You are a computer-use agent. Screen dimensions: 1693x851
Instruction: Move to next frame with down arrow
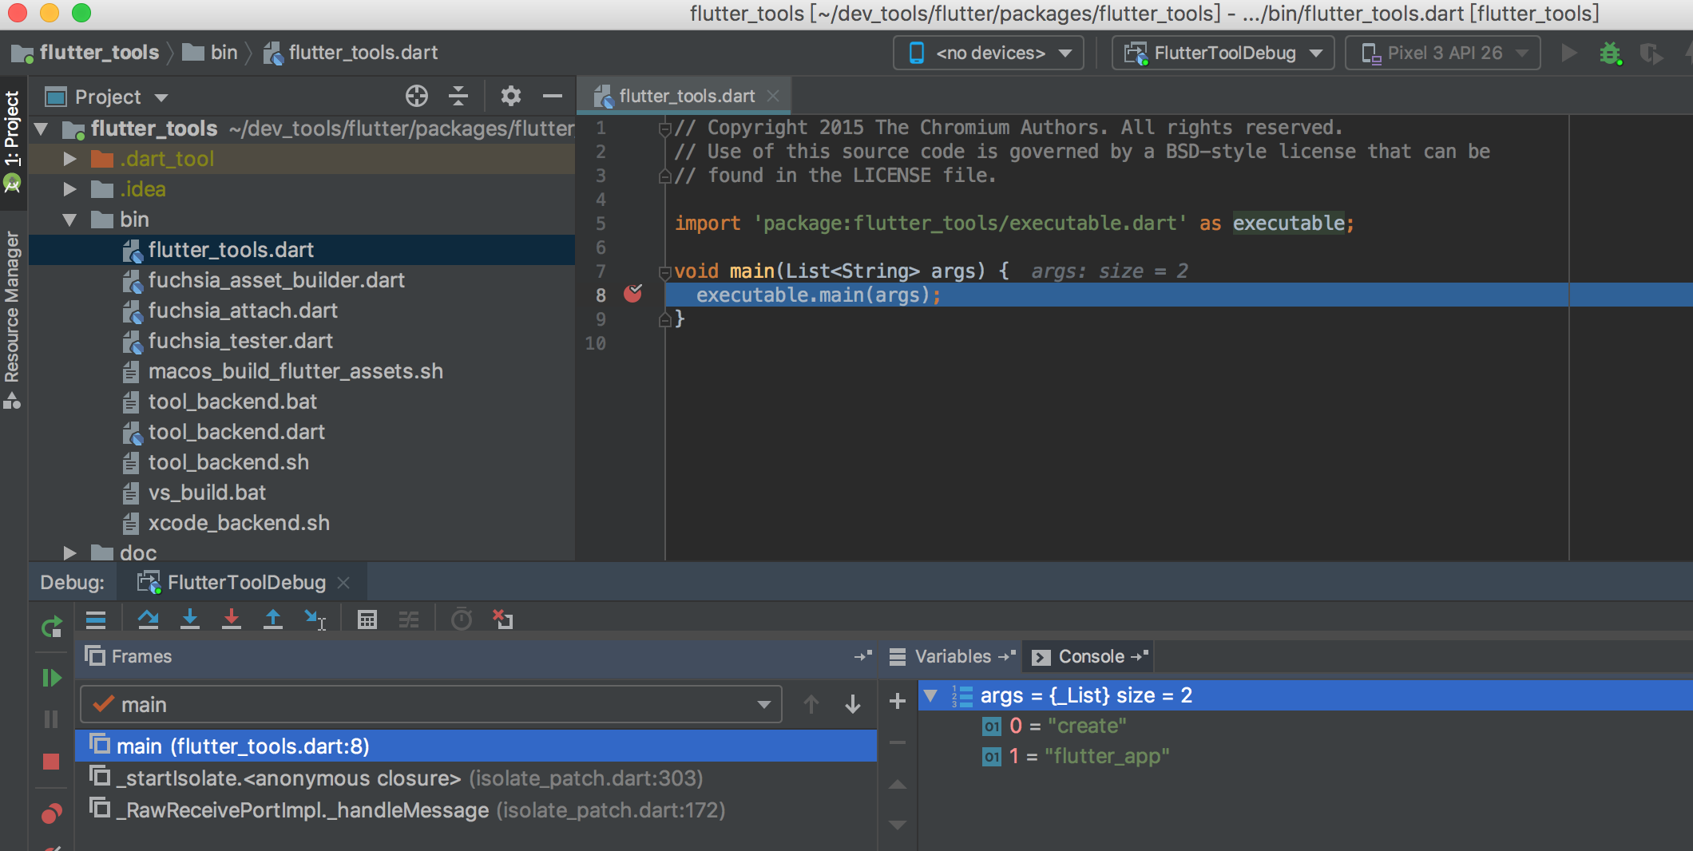coord(853,704)
